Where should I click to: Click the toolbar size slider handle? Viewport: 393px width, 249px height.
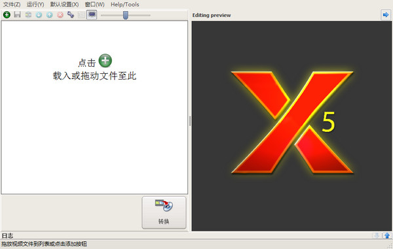point(126,15)
